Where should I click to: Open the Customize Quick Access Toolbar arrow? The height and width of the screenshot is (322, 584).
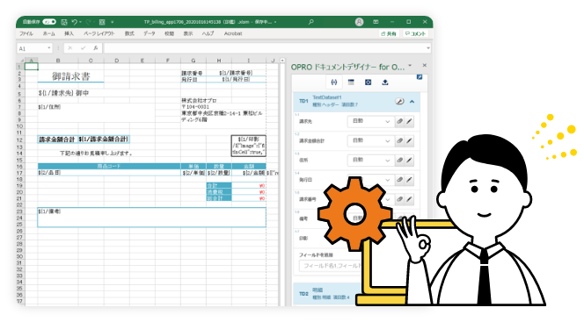click(112, 22)
